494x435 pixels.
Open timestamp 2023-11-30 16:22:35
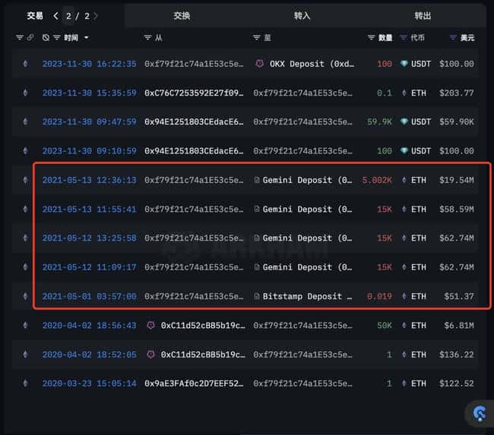click(90, 64)
